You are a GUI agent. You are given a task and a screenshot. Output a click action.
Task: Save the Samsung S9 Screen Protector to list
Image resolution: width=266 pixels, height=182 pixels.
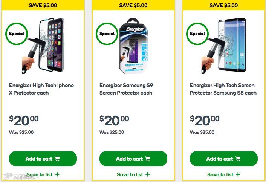[x=133, y=174]
